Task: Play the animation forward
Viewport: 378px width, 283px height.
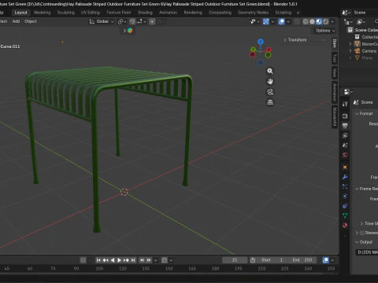Action: coord(119,260)
